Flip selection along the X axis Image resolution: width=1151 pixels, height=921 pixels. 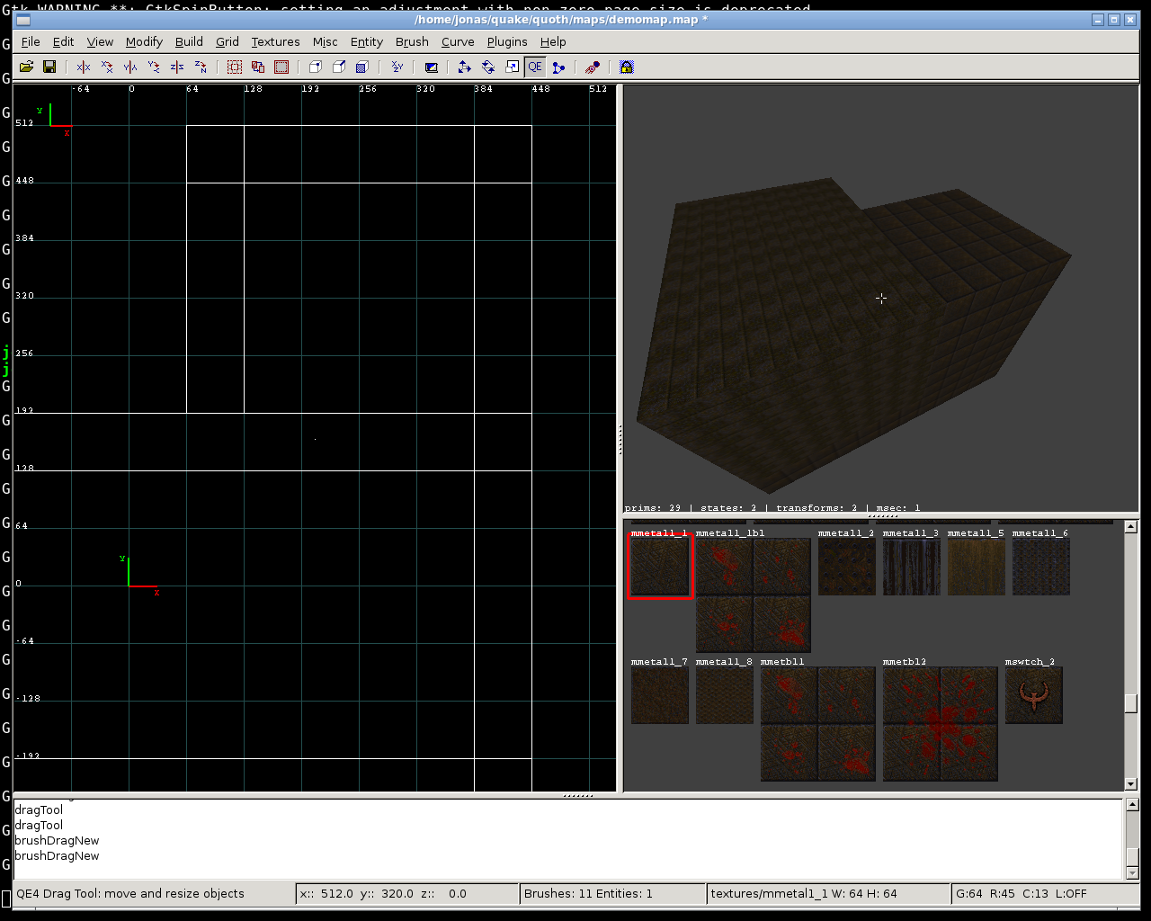tap(84, 67)
